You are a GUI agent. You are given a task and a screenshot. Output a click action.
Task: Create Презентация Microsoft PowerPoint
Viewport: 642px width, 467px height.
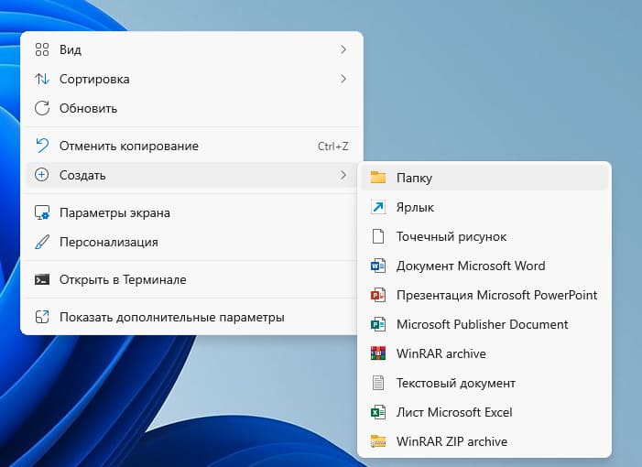pyautogui.click(x=484, y=295)
